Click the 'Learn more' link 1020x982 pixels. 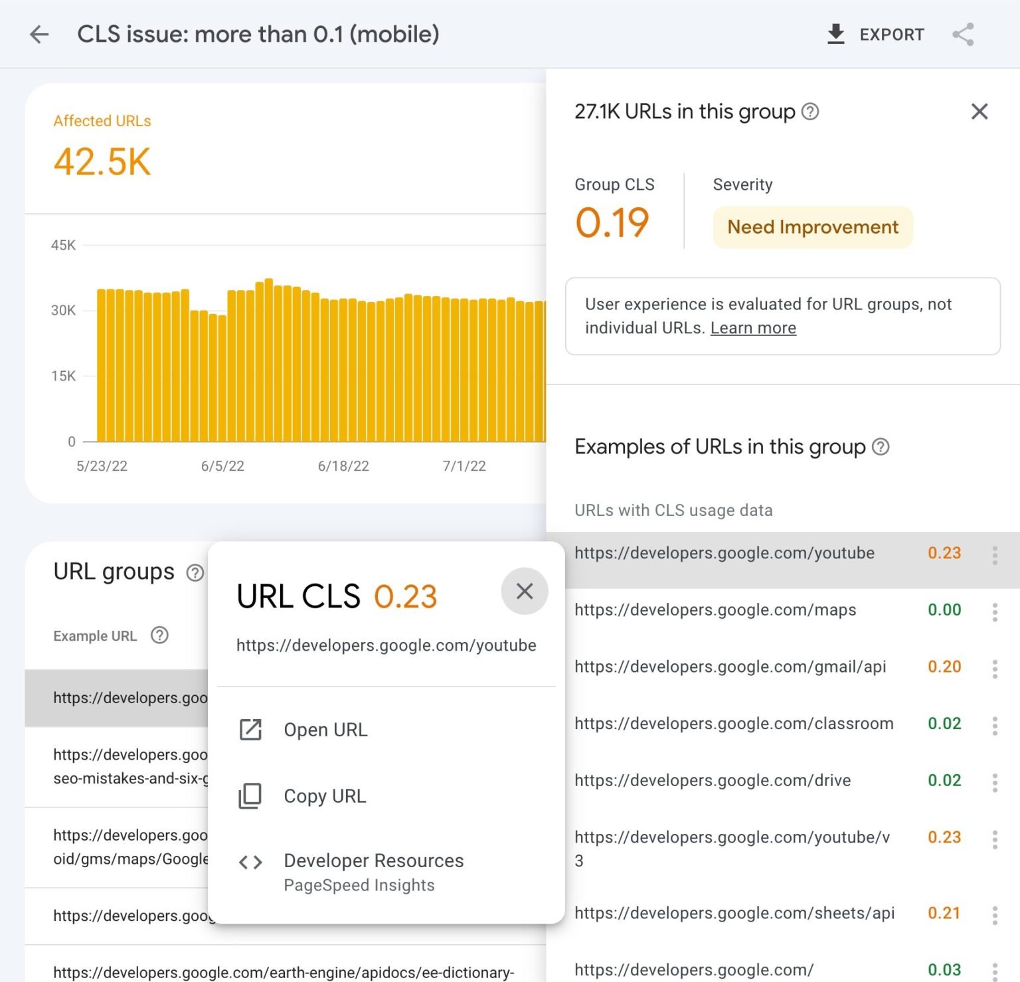753,327
